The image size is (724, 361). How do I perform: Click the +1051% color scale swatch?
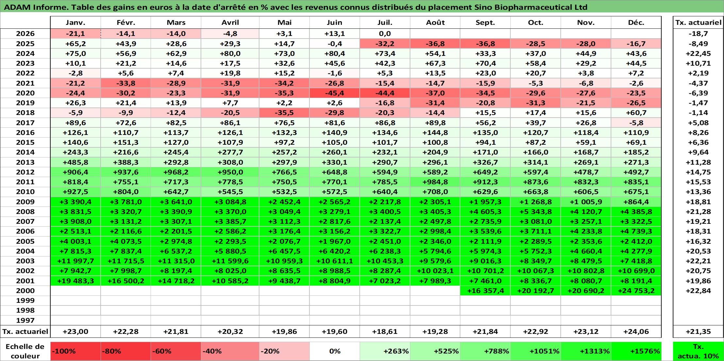pyautogui.click(x=536, y=351)
